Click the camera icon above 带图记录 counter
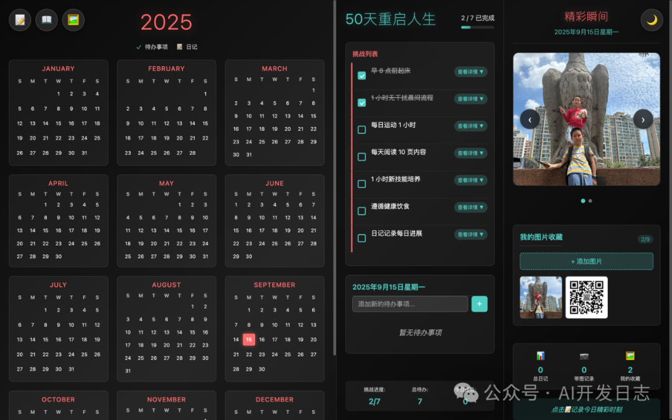 coord(584,355)
